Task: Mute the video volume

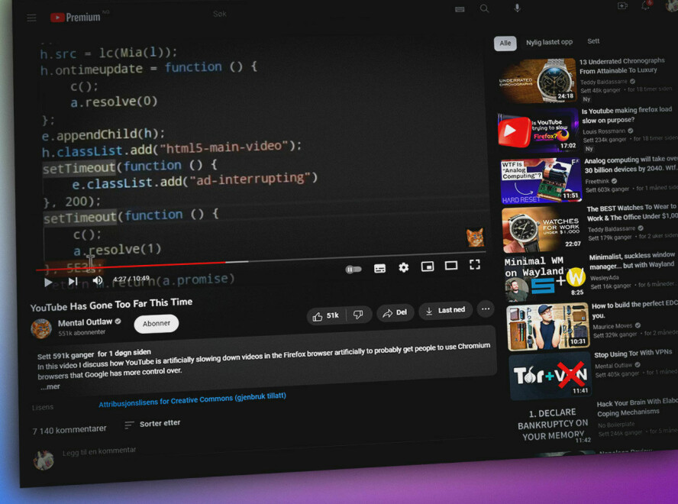Action: tap(98, 280)
